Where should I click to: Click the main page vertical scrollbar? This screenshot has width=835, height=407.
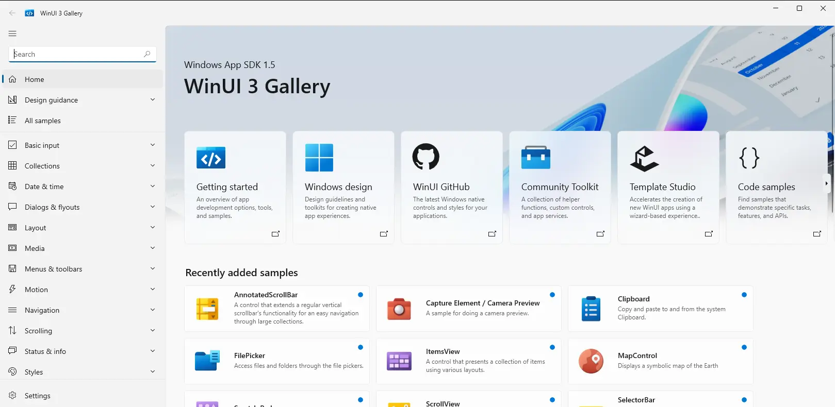point(832,124)
